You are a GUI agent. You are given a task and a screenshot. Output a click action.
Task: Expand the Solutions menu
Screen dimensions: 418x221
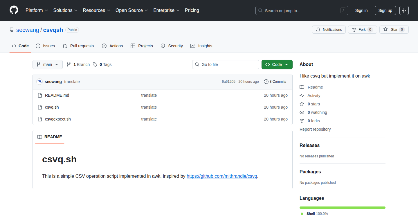point(65,10)
